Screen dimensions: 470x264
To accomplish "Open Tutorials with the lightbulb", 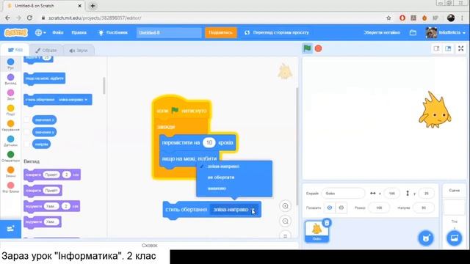I will [113, 32].
